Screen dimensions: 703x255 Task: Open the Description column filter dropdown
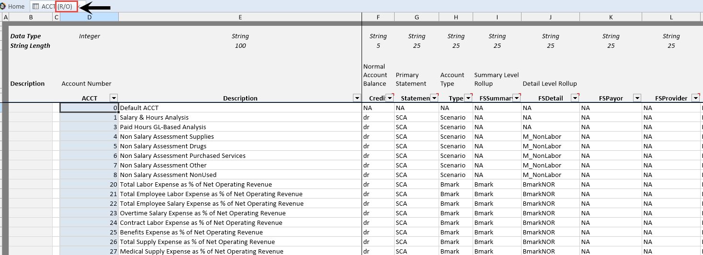(357, 98)
